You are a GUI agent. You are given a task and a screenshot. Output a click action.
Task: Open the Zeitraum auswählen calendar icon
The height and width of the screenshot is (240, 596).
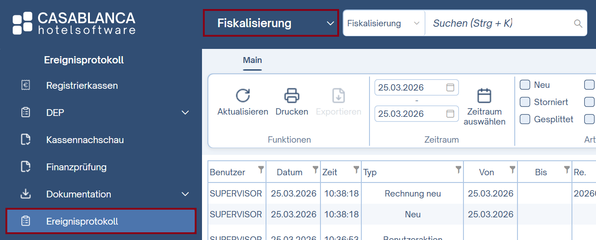[x=484, y=96]
